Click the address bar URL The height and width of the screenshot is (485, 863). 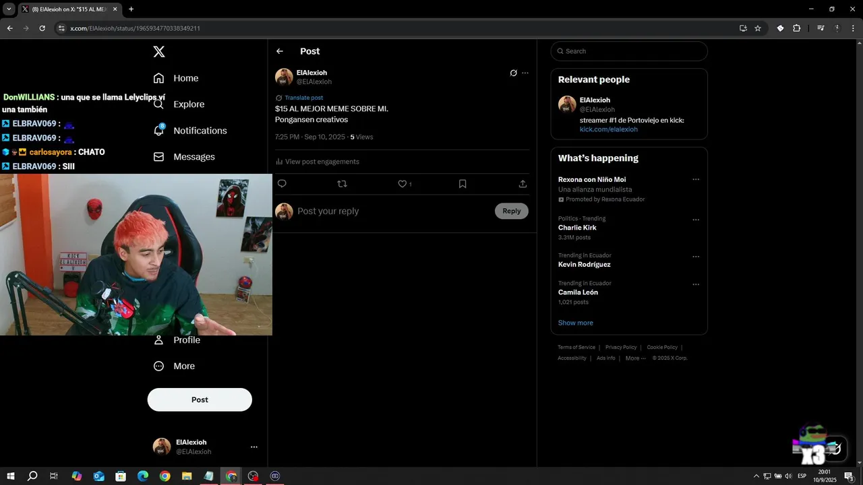tap(135, 28)
